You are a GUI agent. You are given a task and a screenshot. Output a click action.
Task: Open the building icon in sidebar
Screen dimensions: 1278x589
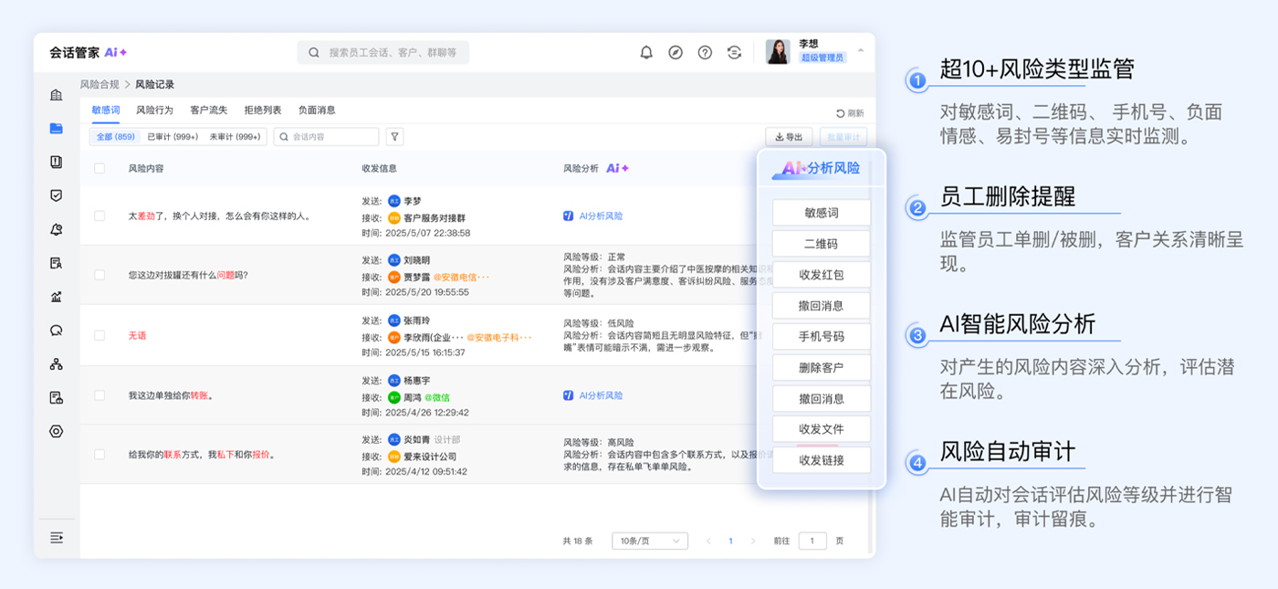[57, 95]
